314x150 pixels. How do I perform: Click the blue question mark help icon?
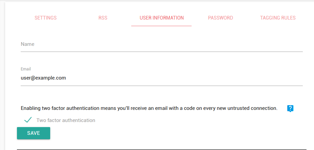pos(290,109)
